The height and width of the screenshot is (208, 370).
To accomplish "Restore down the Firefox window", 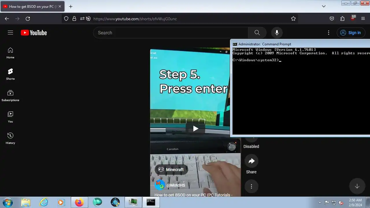I will pyautogui.click(x=355, y=3).
